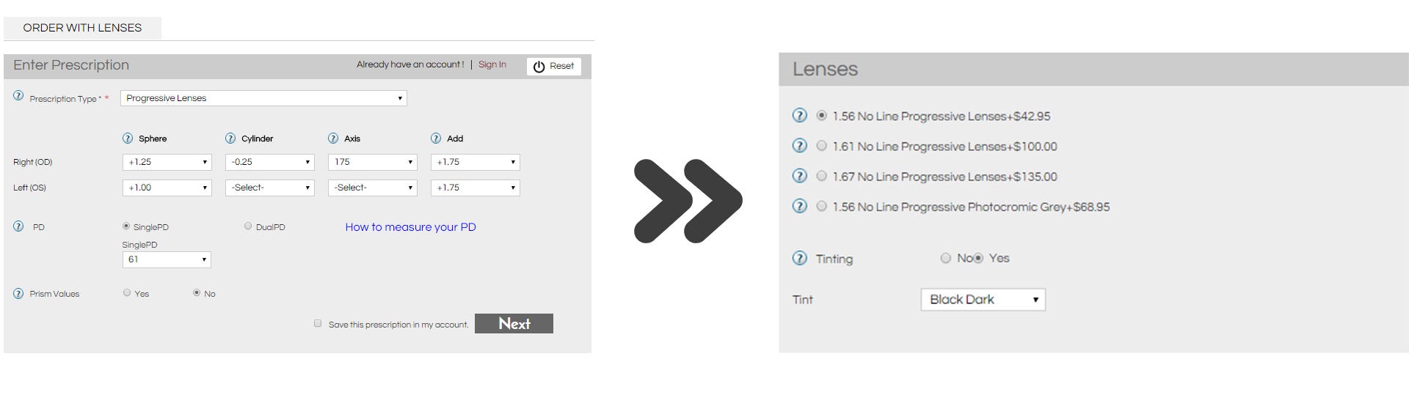
Task: Open How to measure your PD link
Action: coord(410,227)
